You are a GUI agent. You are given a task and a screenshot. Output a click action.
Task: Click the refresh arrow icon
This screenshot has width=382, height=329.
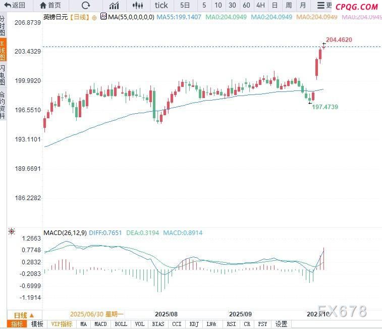85,6
